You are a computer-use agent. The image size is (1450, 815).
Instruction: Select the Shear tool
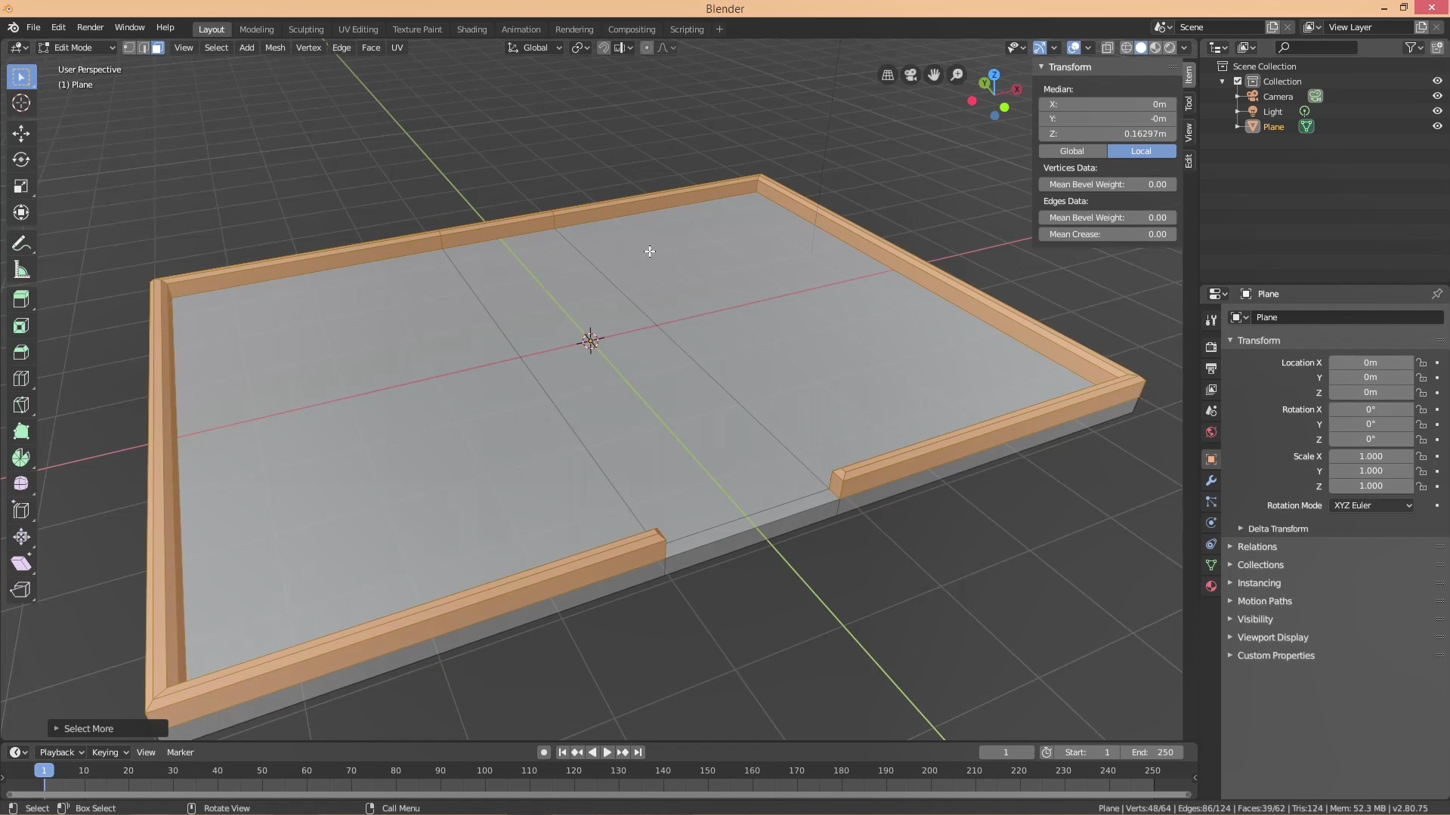21,563
